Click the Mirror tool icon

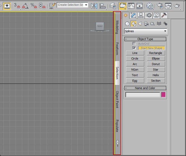pos(94,6)
